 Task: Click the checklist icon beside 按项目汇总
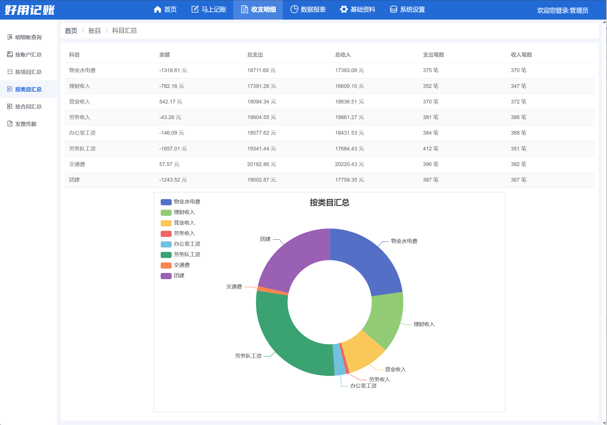(x=10, y=72)
